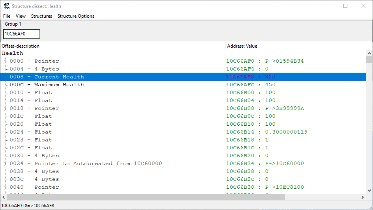The width and height of the screenshot is (373, 210).
Task: Expand the 0034 Pointer to Autocreated node
Action: (x=6, y=164)
